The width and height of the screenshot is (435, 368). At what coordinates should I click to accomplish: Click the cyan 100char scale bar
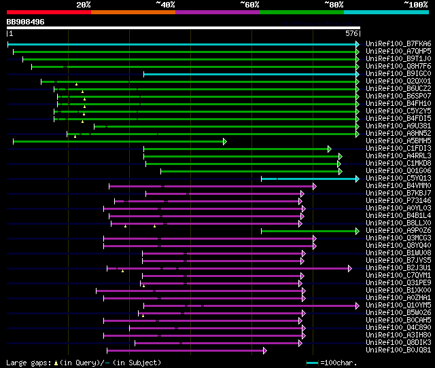pyautogui.click(x=313, y=363)
